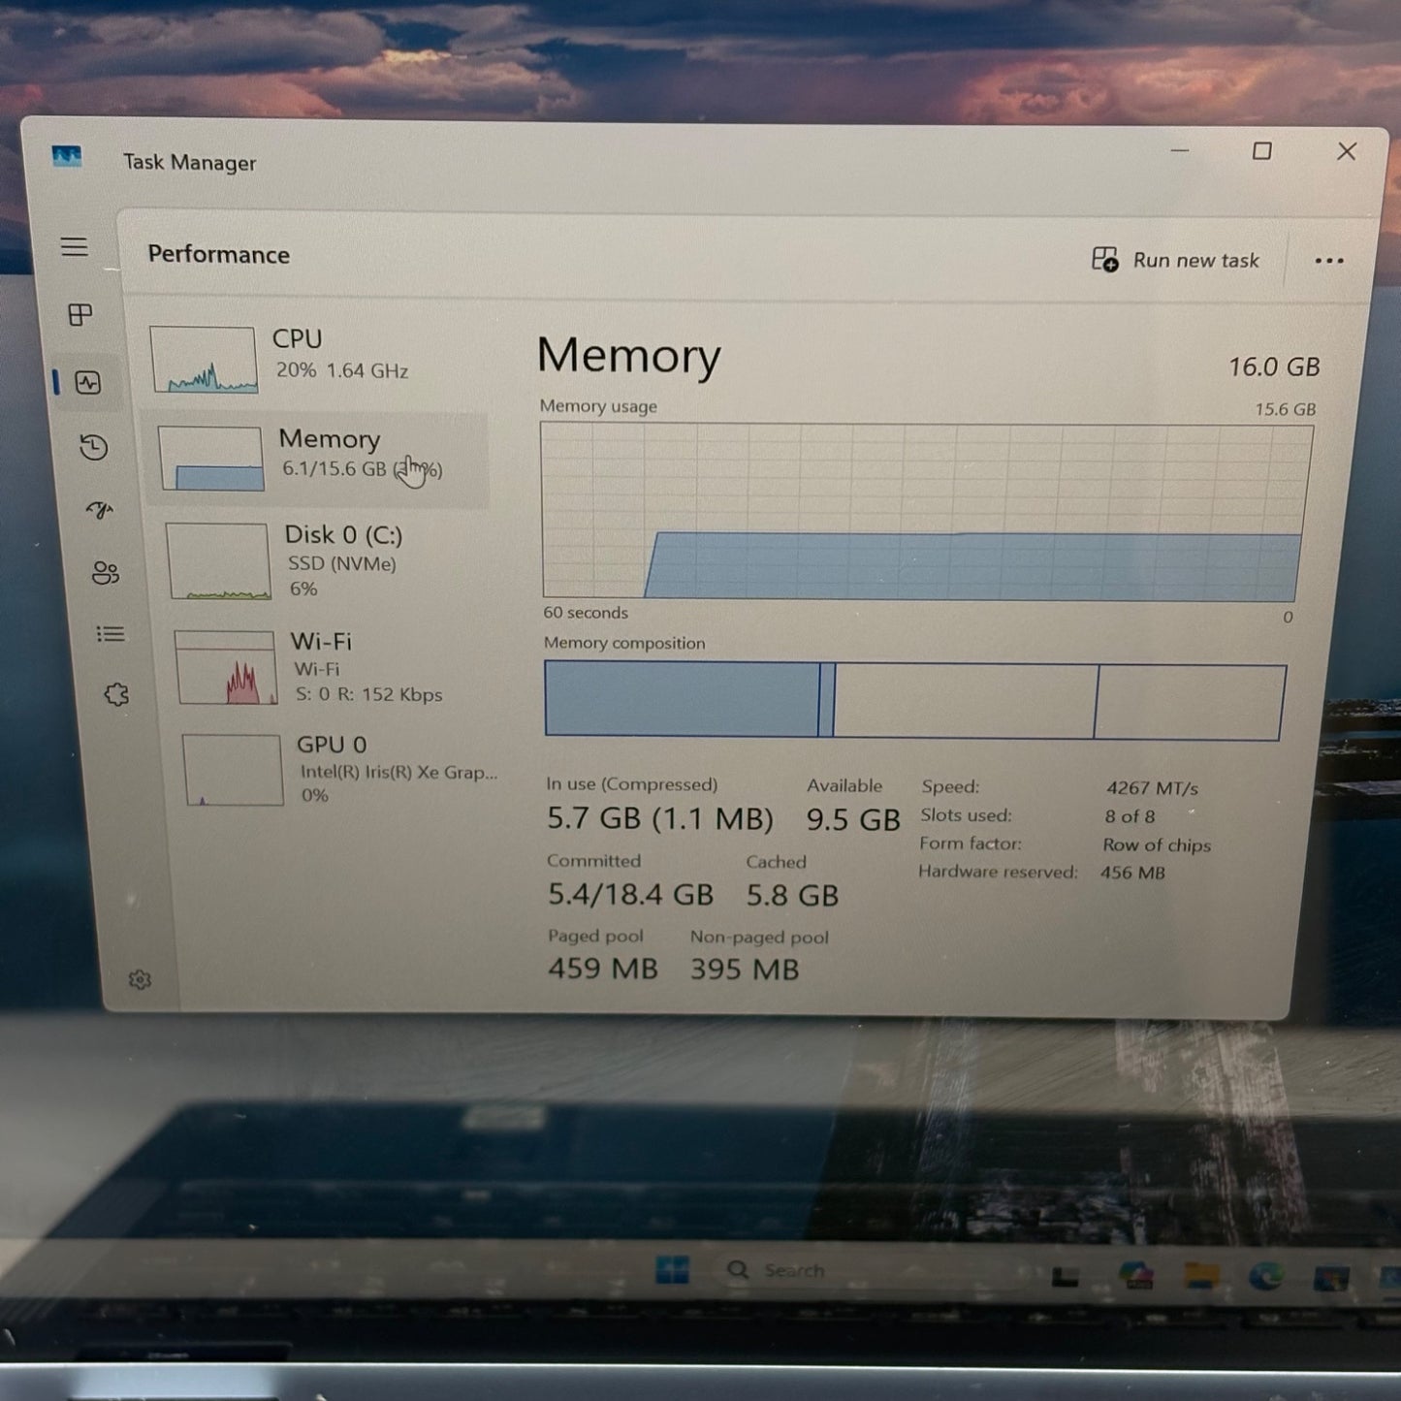Select the Performance page icon
The height and width of the screenshot is (1401, 1401).
(88, 383)
